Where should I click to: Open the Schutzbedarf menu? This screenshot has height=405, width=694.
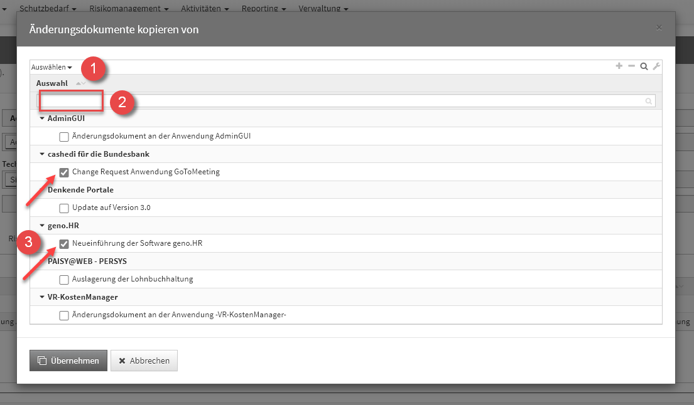click(x=48, y=8)
